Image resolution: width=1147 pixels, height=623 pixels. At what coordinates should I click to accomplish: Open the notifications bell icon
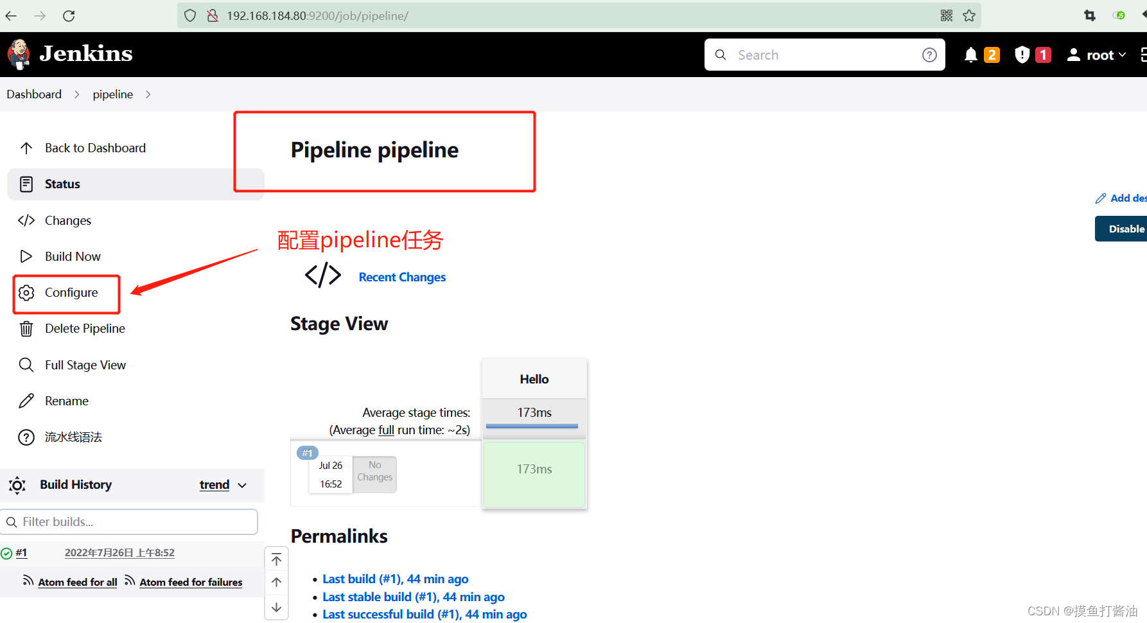coord(971,55)
